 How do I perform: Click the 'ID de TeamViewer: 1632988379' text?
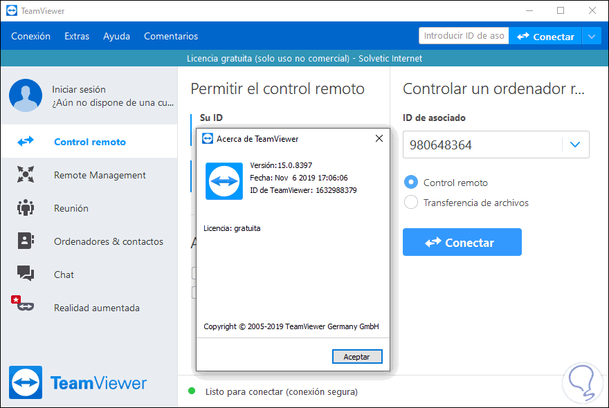[303, 190]
